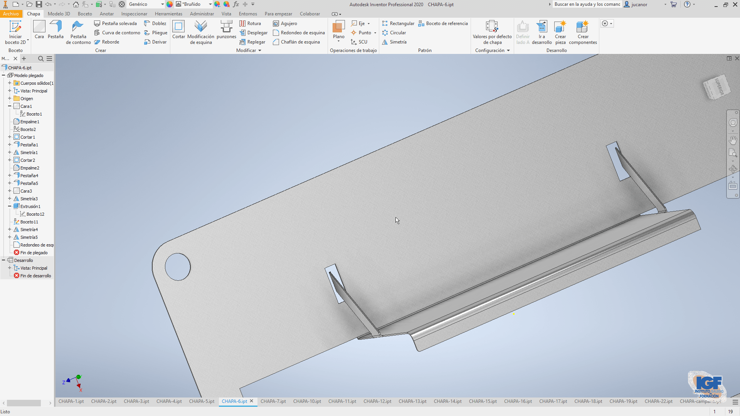Open the CHAPA-7.ipt document tab

point(273,401)
